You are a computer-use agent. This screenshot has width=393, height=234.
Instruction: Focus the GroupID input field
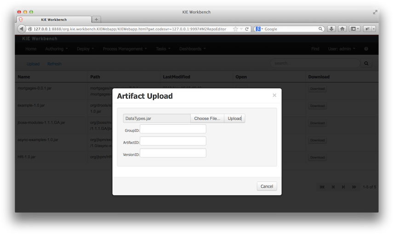click(173, 129)
